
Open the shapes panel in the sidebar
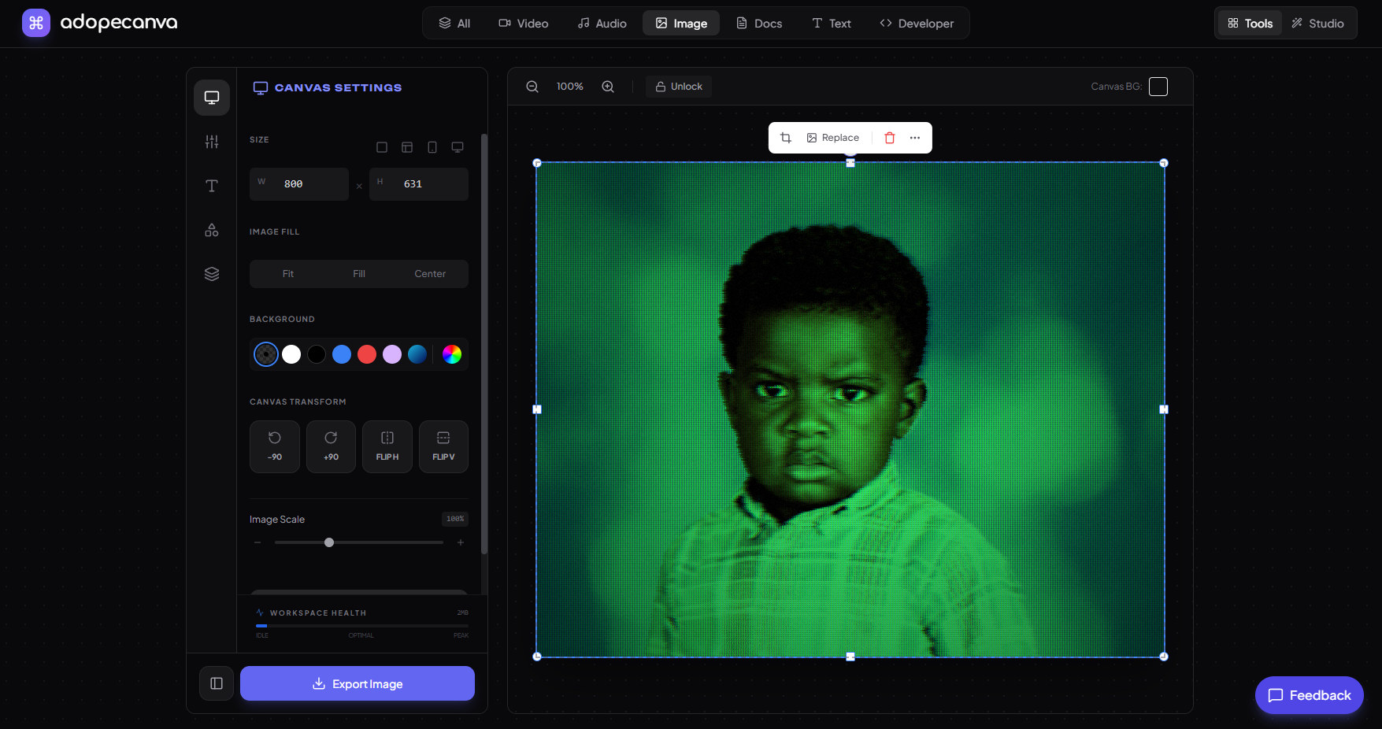[x=211, y=230]
